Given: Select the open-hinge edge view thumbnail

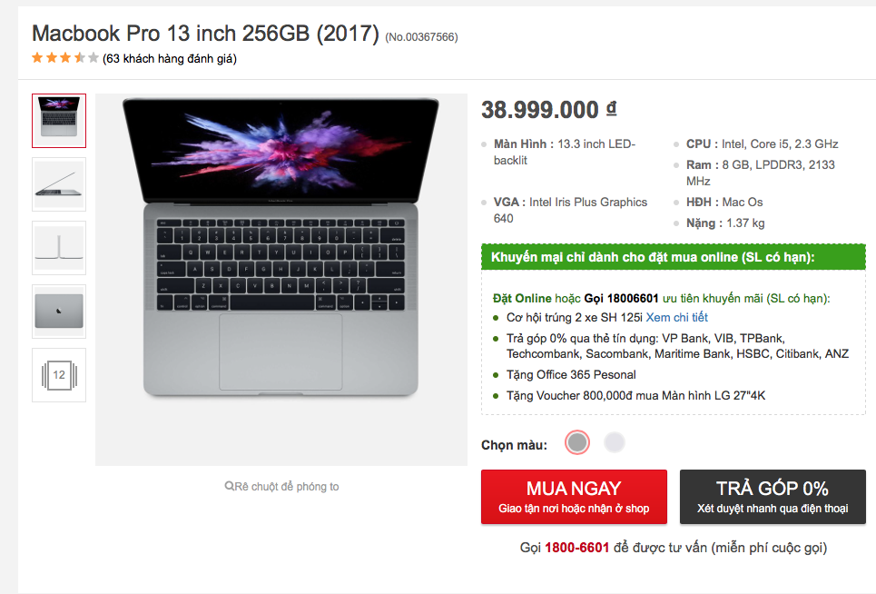Looking at the screenshot, I should coord(59,248).
